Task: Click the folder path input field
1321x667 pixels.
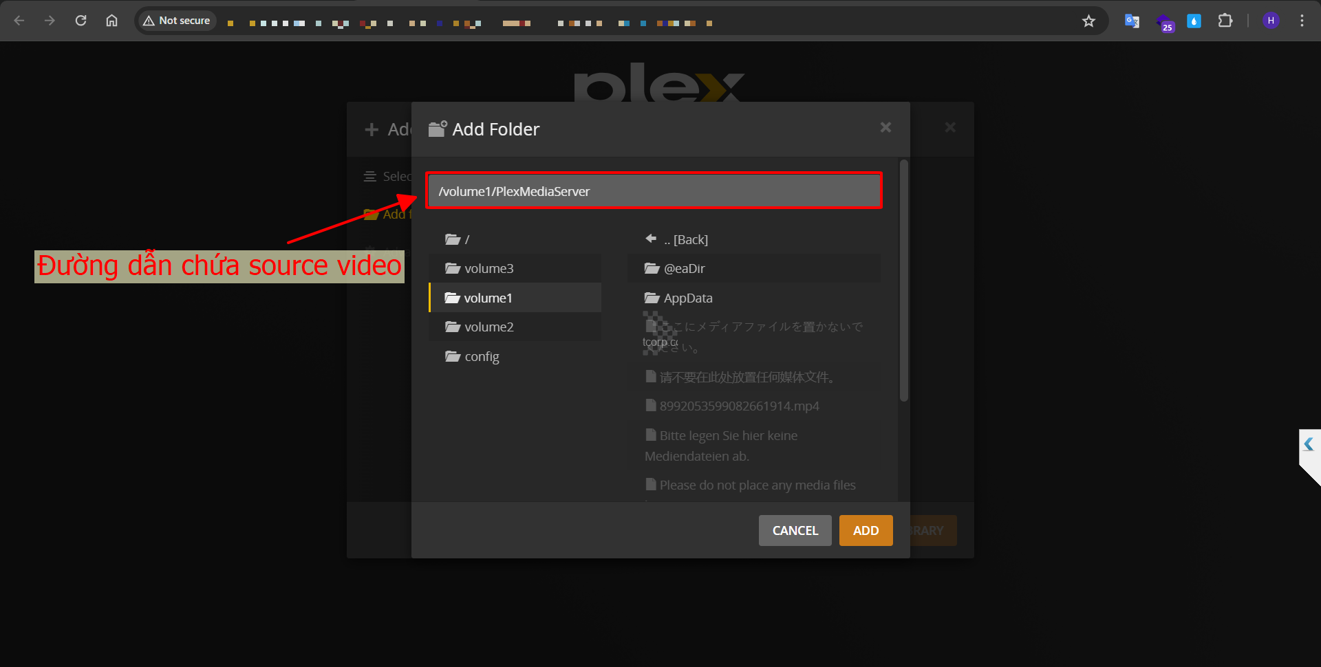Action: pyautogui.click(x=654, y=191)
